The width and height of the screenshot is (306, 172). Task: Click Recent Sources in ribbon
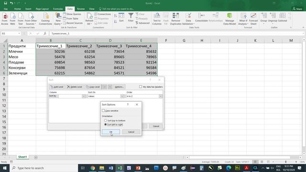[x=73, y=23]
